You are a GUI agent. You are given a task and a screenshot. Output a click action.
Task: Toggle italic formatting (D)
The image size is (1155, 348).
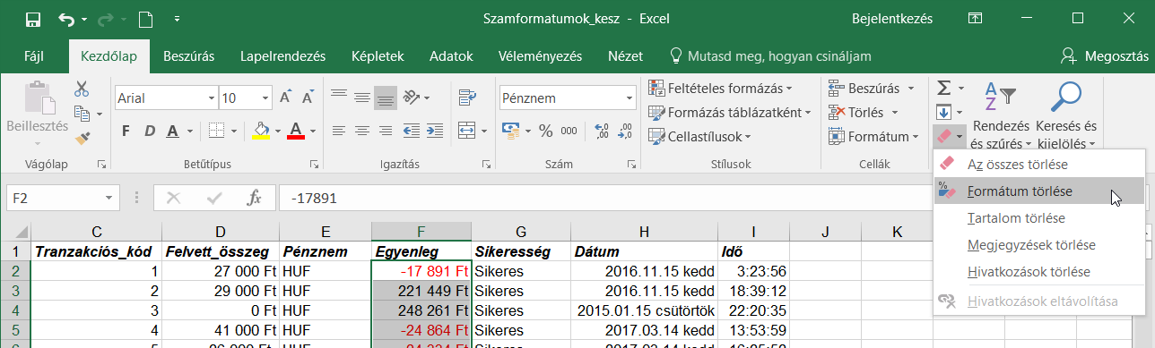149,131
